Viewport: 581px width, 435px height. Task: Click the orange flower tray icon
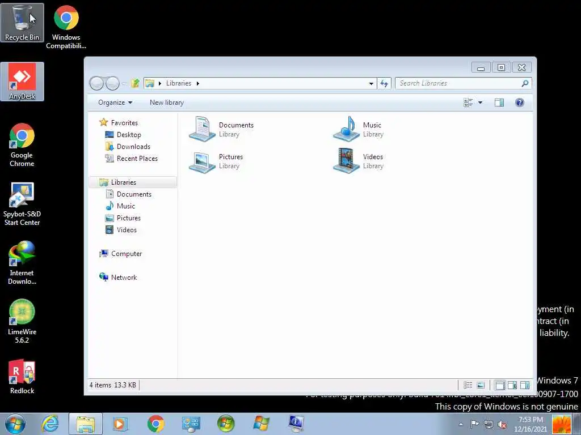561,424
